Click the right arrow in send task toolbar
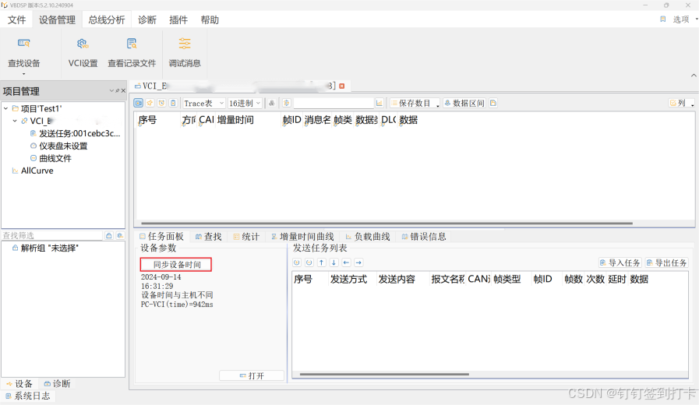699x405 pixels. tap(359, 262)
